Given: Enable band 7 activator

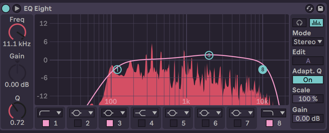Looking at the screenshot, I should [238, 123].
